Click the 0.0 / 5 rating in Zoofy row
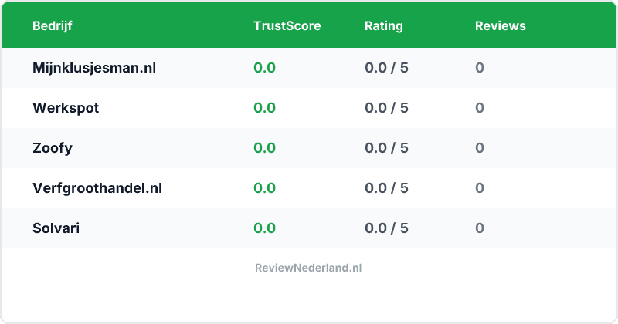The width and height of the screenshot is (618, 324). (x=386, y=148)
